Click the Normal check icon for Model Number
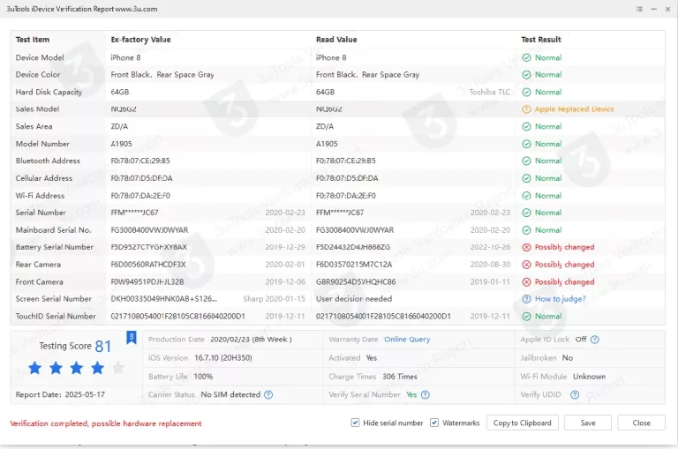 (x=526, y=144)
